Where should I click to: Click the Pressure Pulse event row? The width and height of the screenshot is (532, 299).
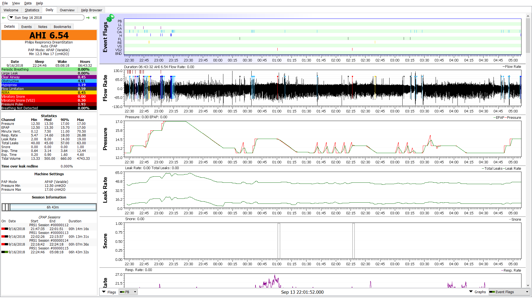pos(49,104)
